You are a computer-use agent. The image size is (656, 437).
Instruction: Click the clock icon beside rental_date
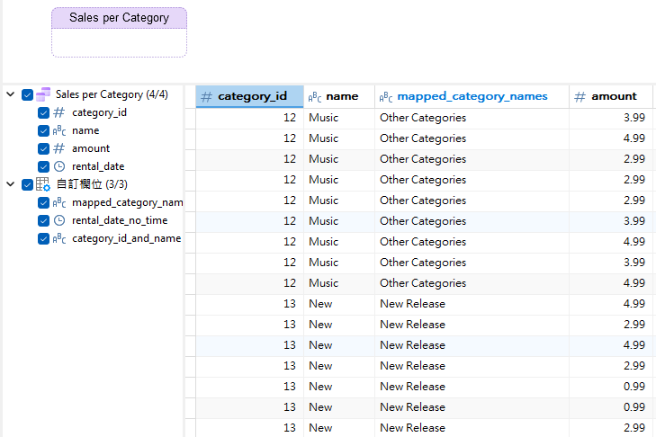coord(59,166)
